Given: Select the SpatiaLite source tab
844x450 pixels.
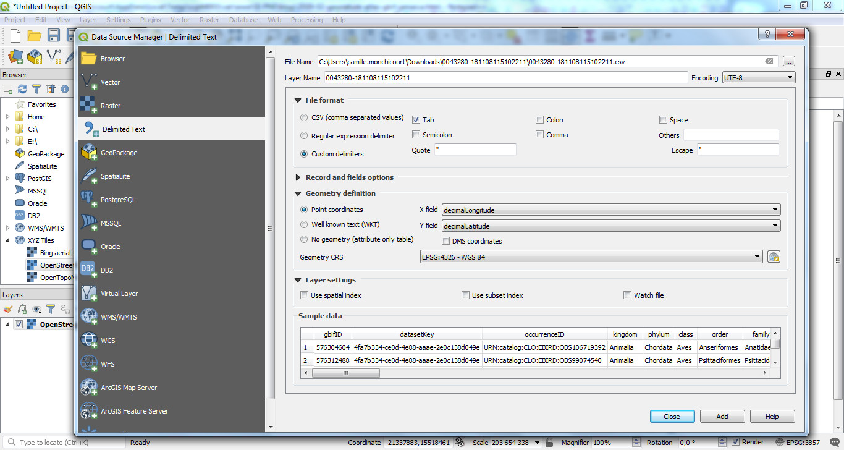Looking at the screenshot, I should (172, 176).
